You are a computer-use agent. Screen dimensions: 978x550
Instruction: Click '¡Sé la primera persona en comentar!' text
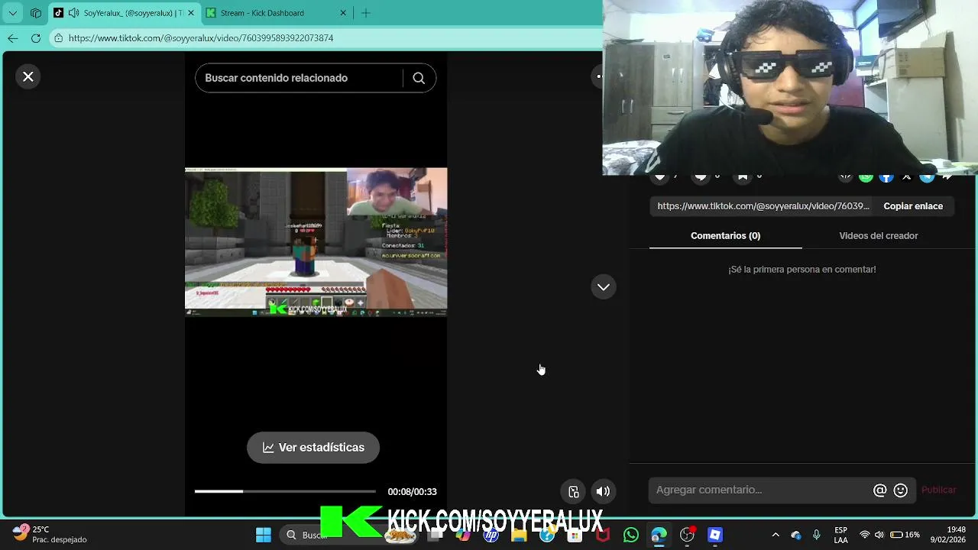[x=802, y=270]
